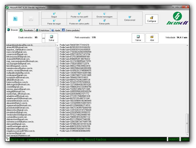The height and width of the screenshot is (148, 196).
Task: Click the email list scrollbar down arrow
Action: coord(57,135)
